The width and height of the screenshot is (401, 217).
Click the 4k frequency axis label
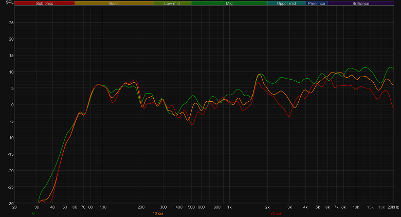305,207
